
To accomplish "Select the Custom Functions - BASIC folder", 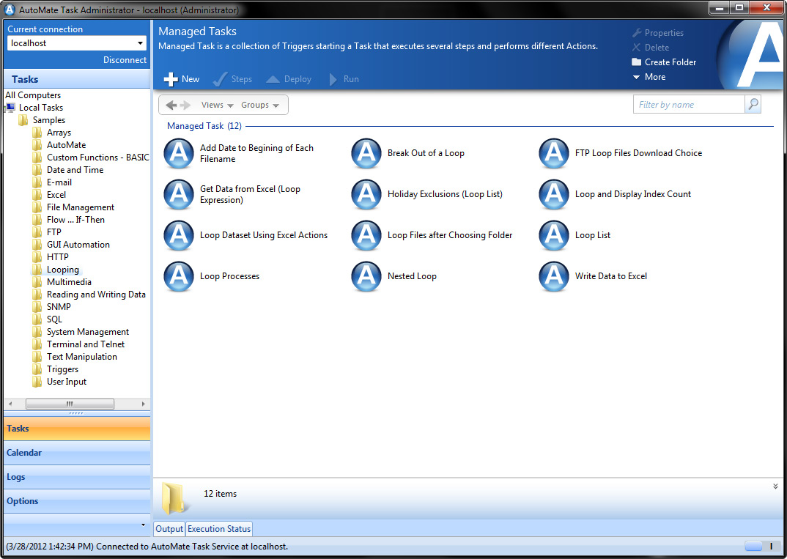I will [98, 158].
